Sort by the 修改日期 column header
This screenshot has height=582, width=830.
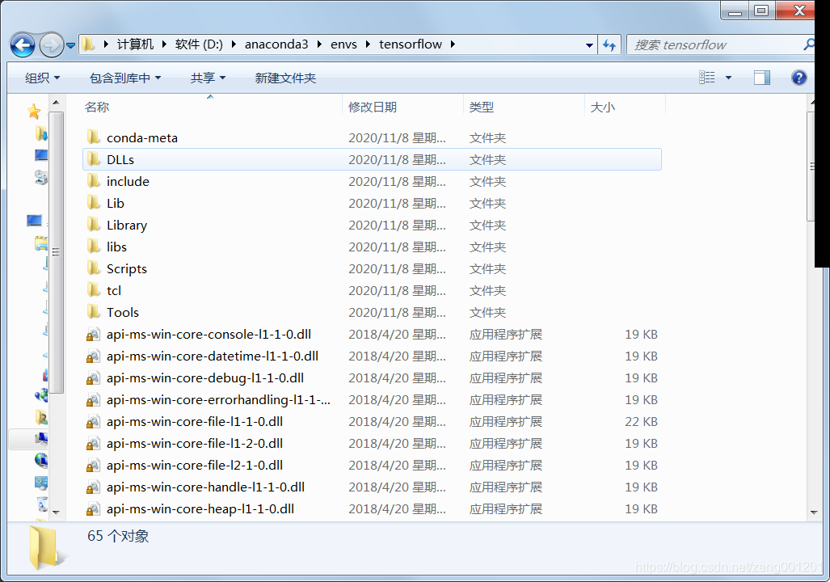pos(402,107)
